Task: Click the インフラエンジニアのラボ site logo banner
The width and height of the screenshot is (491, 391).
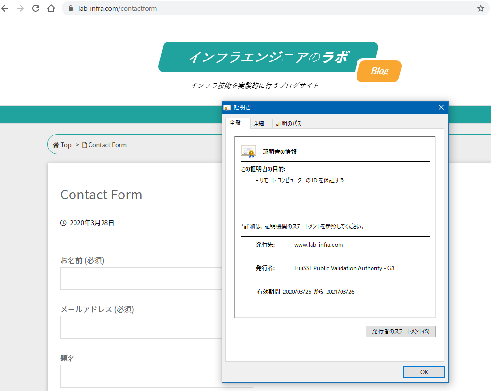Action: point(268,57)
